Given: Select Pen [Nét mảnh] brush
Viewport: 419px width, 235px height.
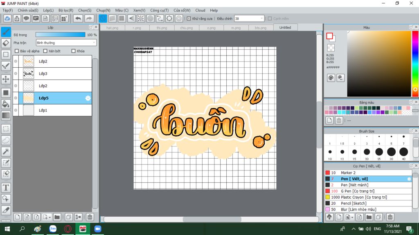Looking at the screenshot, I should [368, 185].
